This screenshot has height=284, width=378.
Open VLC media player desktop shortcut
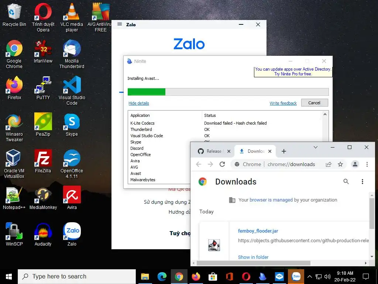(x=72, y=17)
